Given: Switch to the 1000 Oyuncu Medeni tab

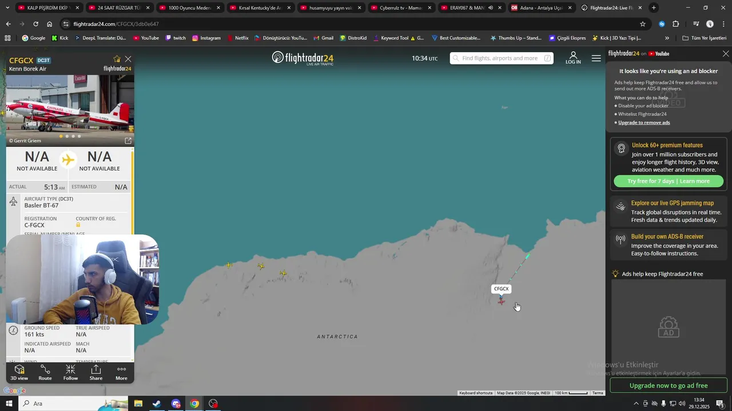Looking at the screenshot, I should coord(189,8).
